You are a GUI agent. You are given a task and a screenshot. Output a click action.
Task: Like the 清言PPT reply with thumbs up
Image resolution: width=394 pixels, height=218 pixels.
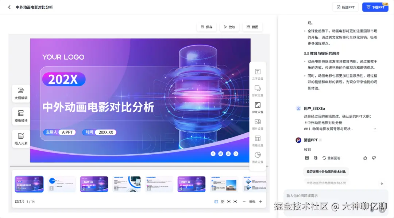point(365,158)
